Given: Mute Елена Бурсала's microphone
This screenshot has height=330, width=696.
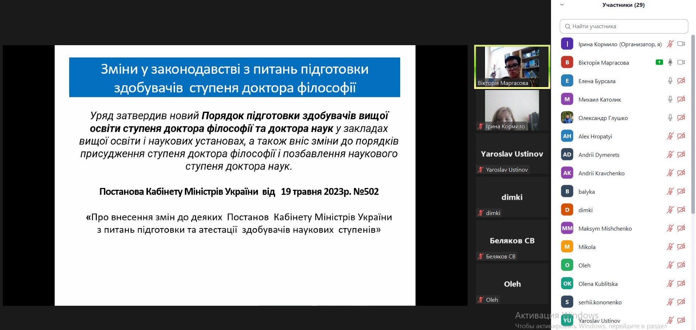Looking at the screenshot, I should point(670,81).
